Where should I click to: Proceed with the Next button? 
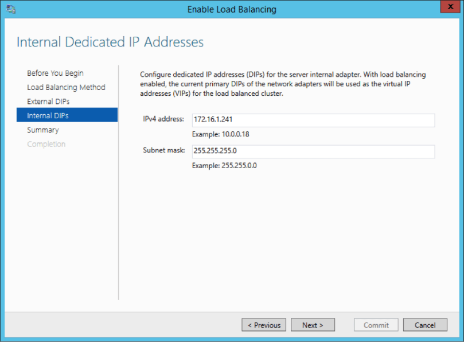coord(313,325)
